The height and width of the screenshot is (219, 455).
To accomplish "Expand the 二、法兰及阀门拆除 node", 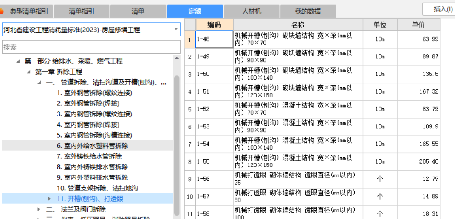I will pos(39,209).
